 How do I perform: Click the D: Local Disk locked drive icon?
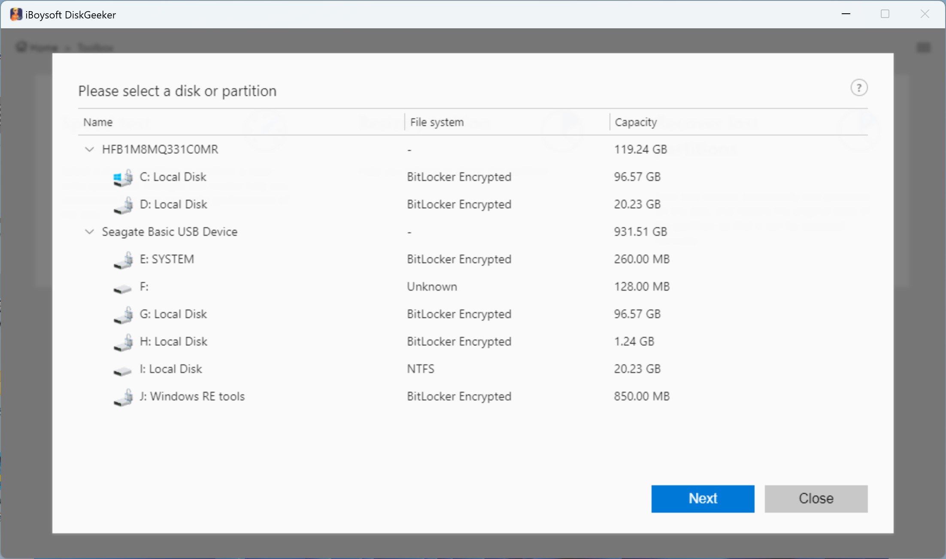tap(123, 205)
